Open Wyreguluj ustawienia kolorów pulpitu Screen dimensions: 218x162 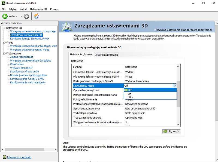tap(31, 60)
